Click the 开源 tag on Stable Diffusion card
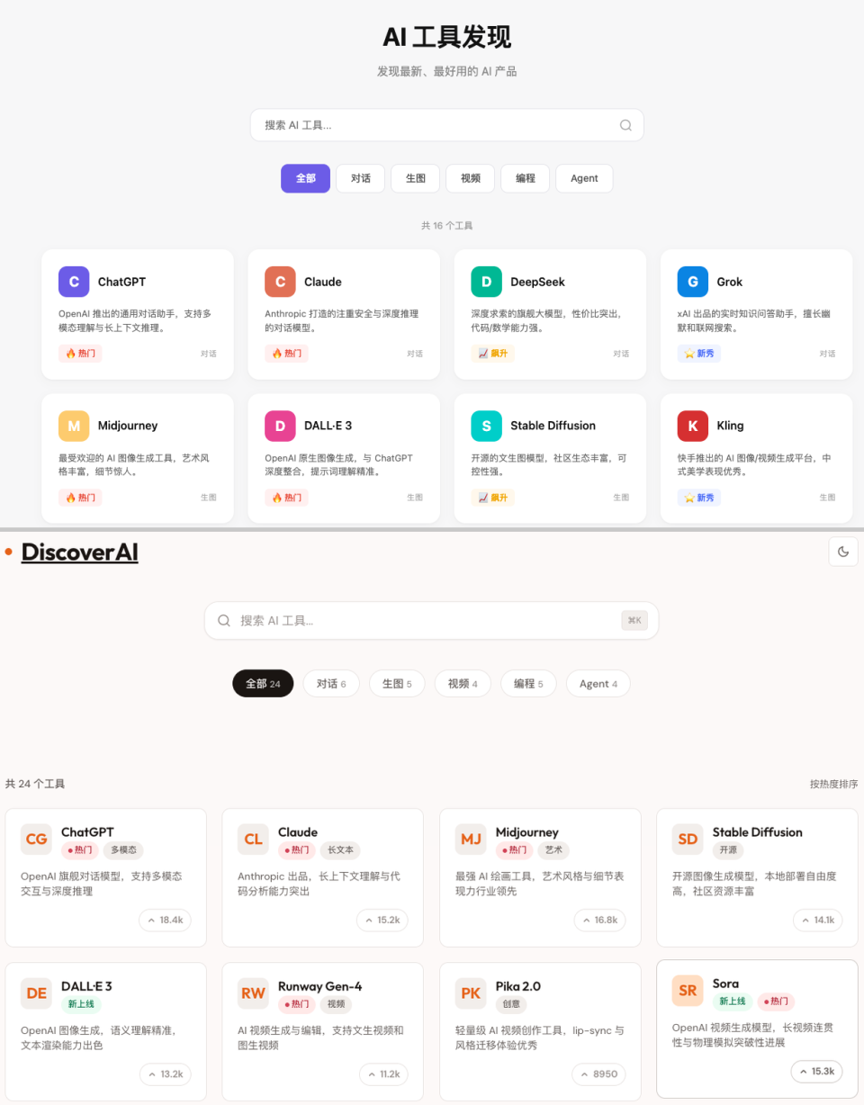Viewport: 864px width, 1105px height. click(x=729, y=850)
